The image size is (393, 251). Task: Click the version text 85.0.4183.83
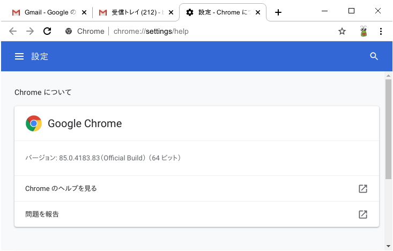tap(79, 158)
